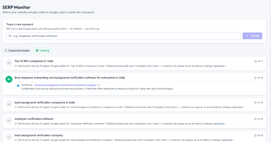The image size is (271, 143).
Task: Click the '5 keywords tracked' chip
Action: 17,50
